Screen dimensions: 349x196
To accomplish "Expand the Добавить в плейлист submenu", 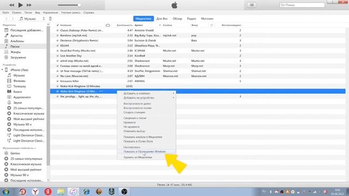I will coord(147,93).
